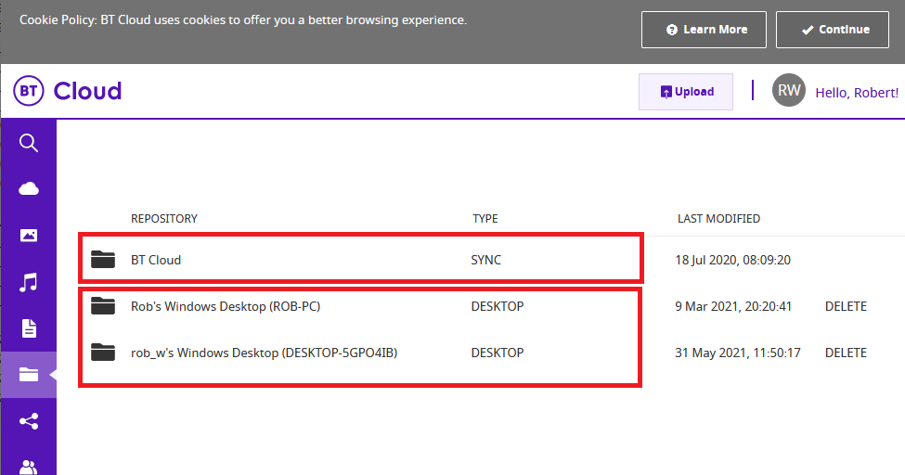
Task: Open the Contacts people icon in the sidebar
Action: [29, 466]
